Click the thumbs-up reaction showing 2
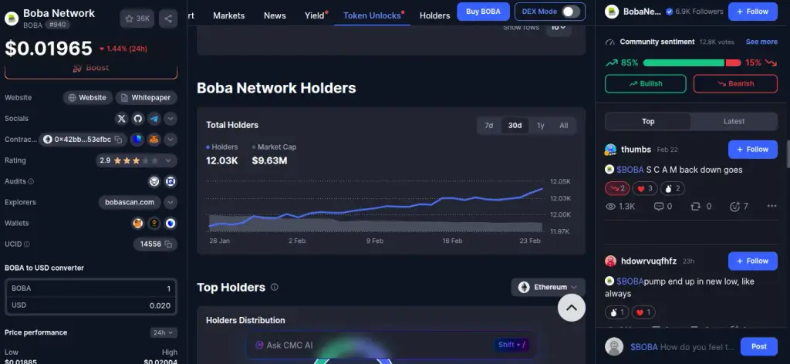 [673, 189]
